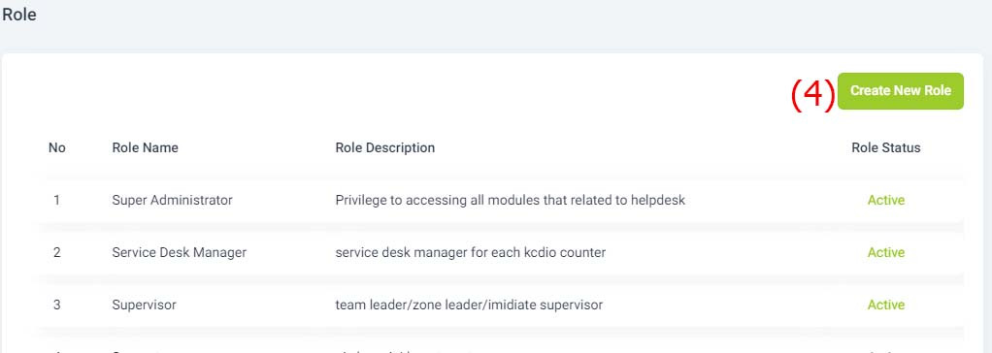Select the kcdio counter description text
The height and width of the screenshot is (353, 992).
(x=470, y=252)
